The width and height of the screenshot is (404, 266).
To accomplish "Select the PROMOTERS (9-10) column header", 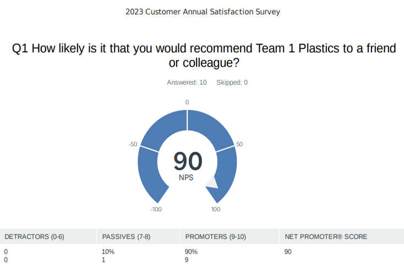I will [215, 237].
